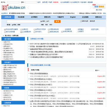Toggle the 中央法规司法解释 checkbox
The height and width of the screenshot is (107, 107).
click(x=5, y=29)
